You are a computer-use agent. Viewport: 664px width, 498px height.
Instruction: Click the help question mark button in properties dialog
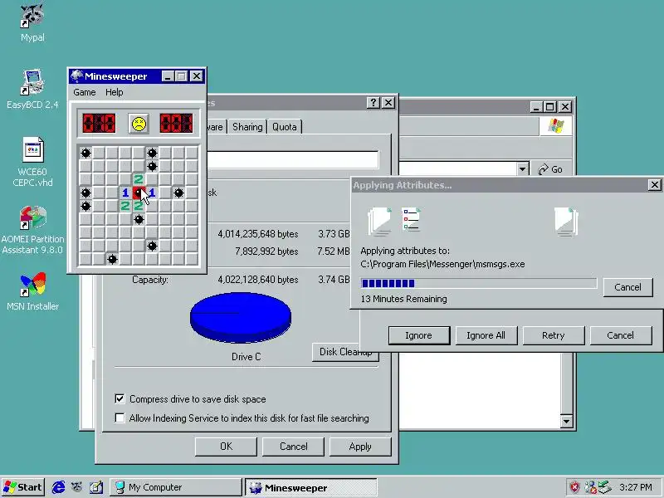(x=373, y=103)
